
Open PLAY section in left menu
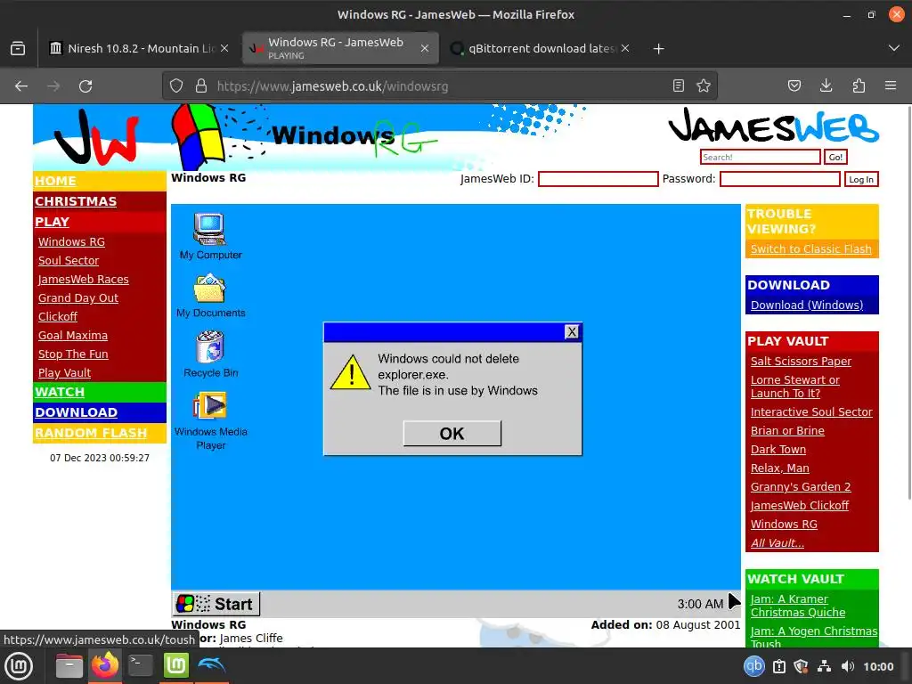click(52, 222)
